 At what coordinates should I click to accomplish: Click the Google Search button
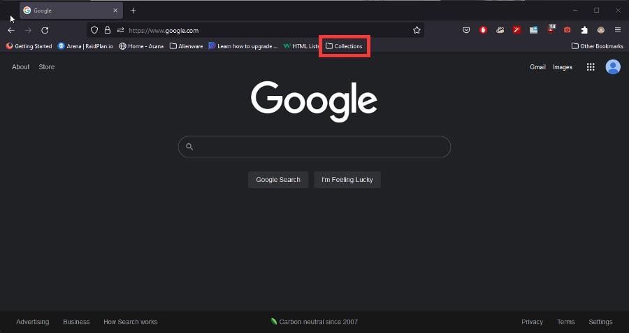click(278, 180)
